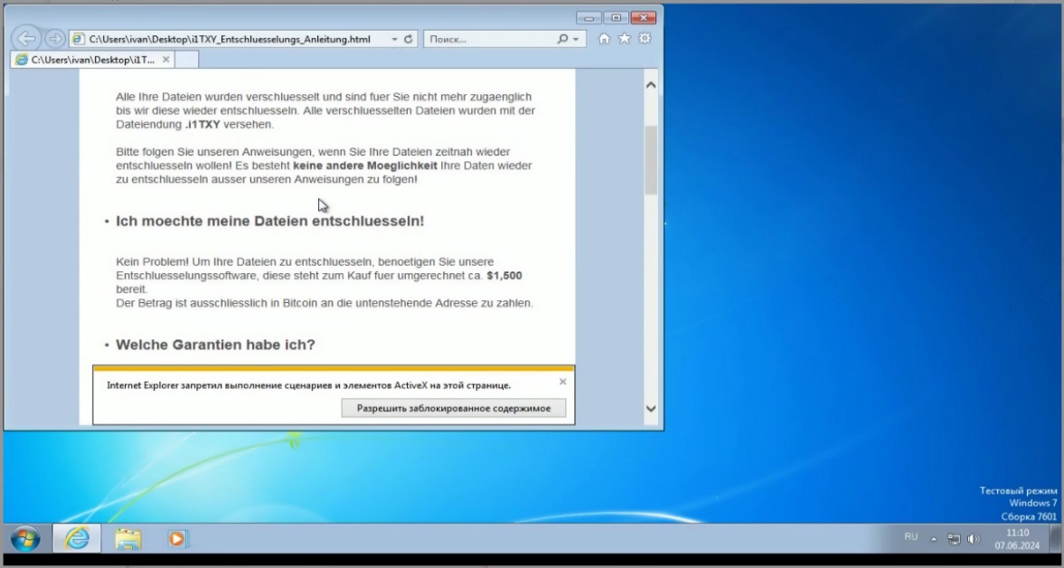Show hidden system tray icons
The width and height of the screenshot is (1064, 568).
934,538
